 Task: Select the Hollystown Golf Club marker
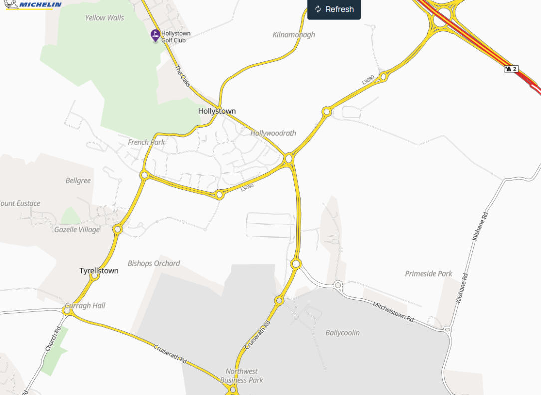coord(155,36)
